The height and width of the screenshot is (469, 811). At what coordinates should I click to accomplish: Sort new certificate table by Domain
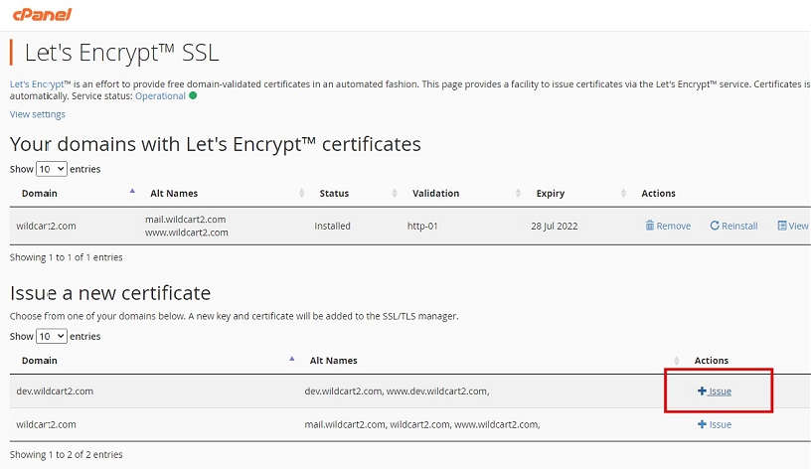point(292,359)
